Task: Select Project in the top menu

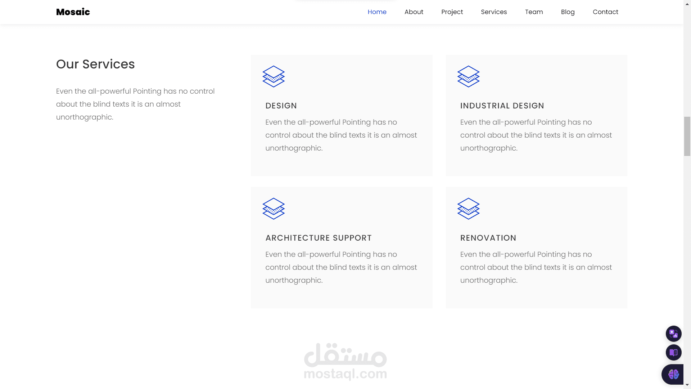Action: [x=452, y=12]
